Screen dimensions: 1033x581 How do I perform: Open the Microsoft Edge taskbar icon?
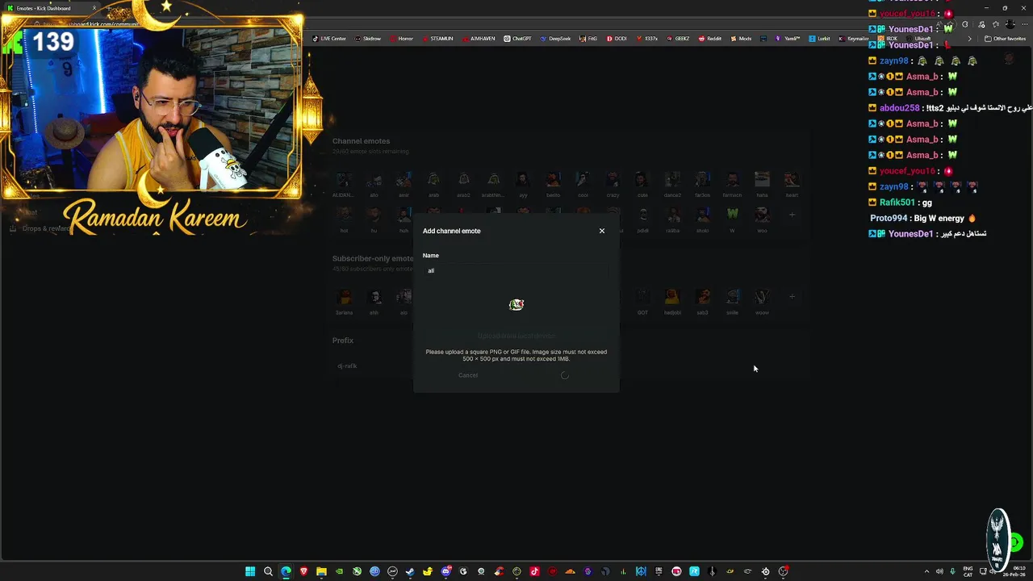[x=286, y=571]
